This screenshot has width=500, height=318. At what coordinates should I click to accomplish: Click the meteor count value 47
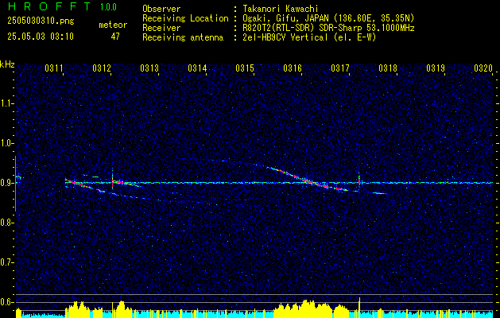115,37
